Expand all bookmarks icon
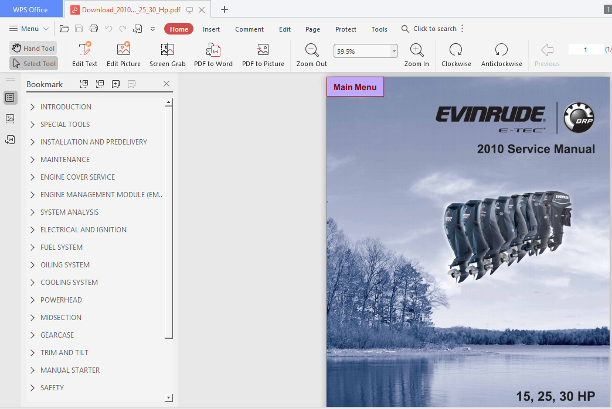 [84, 84]
